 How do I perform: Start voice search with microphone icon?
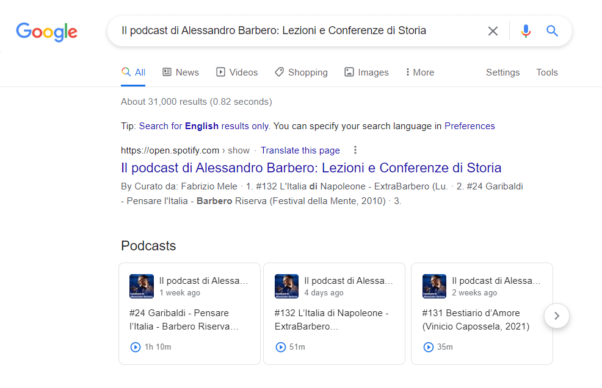click(526, 31)
